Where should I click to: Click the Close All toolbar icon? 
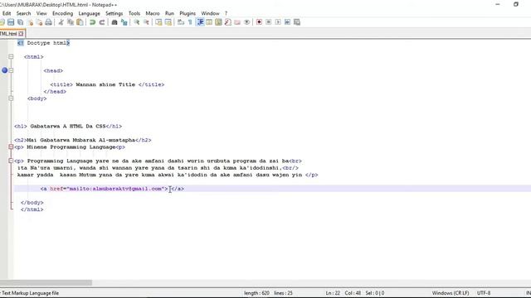(x=39, y=22)
